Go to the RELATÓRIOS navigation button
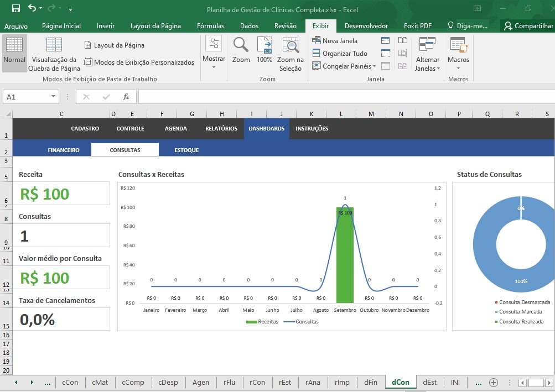 tap(221, 129)
